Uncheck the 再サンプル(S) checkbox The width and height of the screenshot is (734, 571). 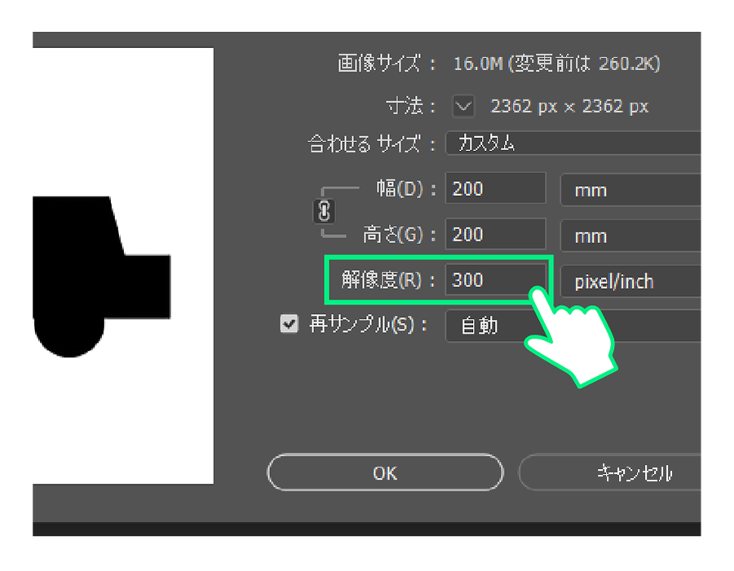(290, 323)
